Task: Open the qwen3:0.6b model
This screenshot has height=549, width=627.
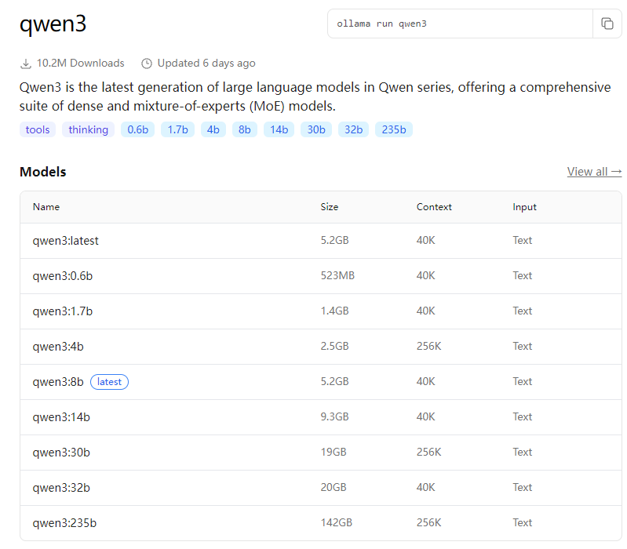Action: pyautogui.click(x=63, y=276)
